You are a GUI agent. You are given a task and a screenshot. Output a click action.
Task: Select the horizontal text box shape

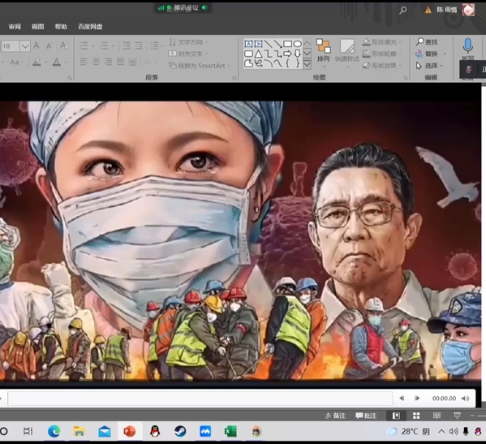tap(248, 44)
